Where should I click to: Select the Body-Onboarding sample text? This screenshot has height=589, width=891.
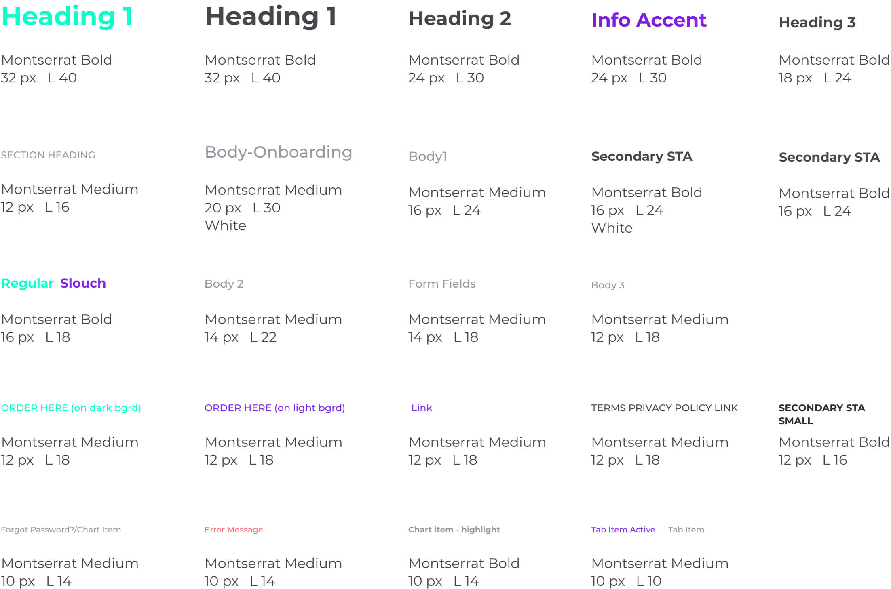(x=279, y=153)
